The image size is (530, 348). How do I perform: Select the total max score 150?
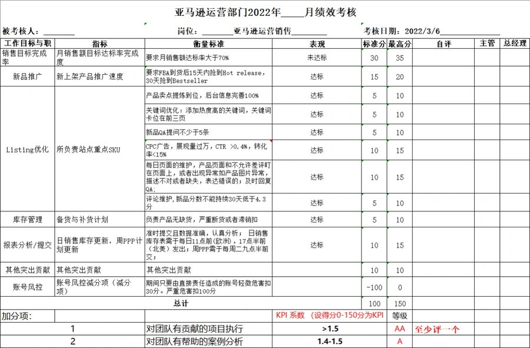(x=399, y=303)
